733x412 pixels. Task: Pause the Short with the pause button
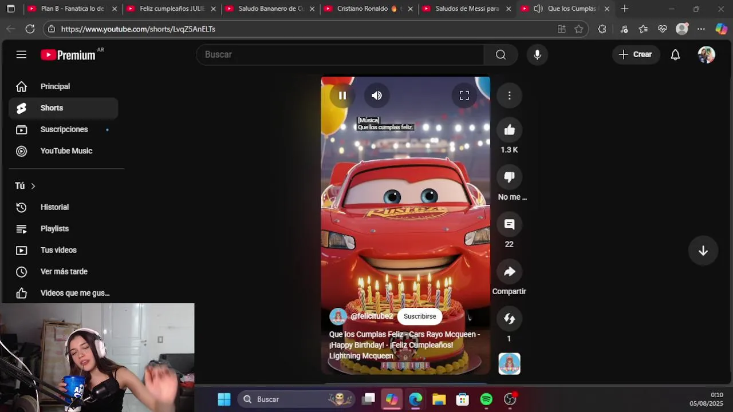(342, 96)
